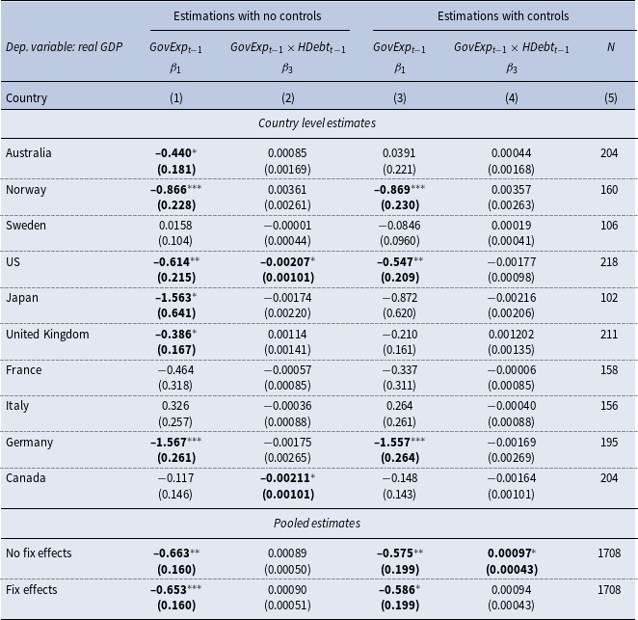Viewport: 638px width, 620px height.
Task: Select the Japan row label
Action: [x=23, y=297]
